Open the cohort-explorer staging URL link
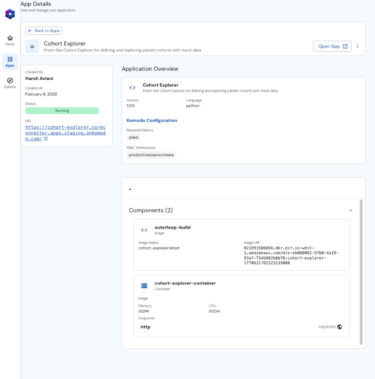375x379 pixels. click(x=65, y=133)
